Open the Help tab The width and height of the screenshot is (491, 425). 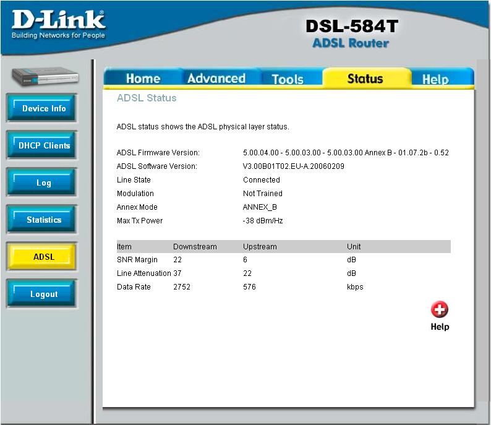coord(435,79)
